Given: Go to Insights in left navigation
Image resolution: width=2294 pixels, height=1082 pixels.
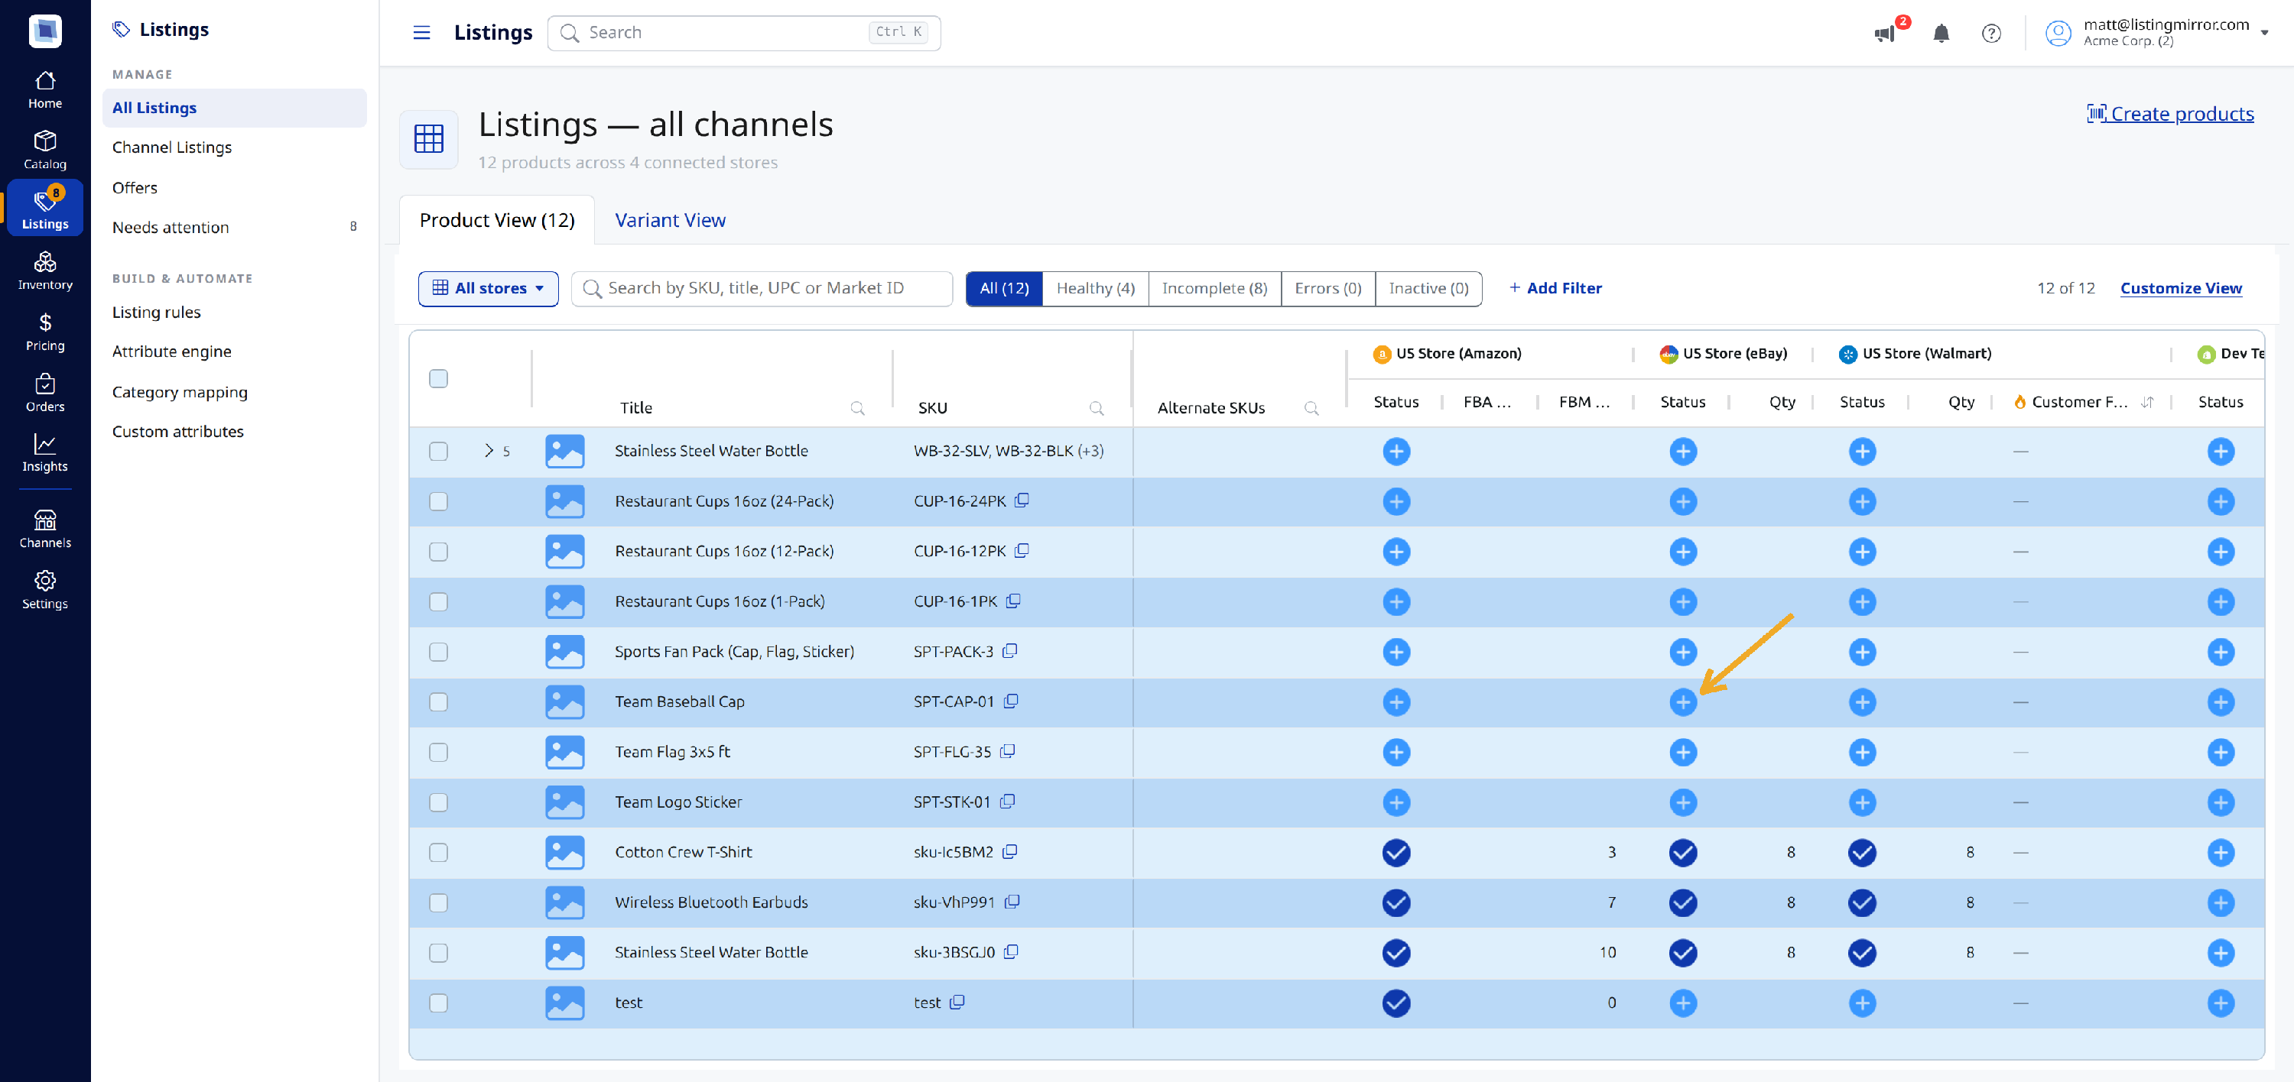Looking at the screenshot, I should point(44,452).
